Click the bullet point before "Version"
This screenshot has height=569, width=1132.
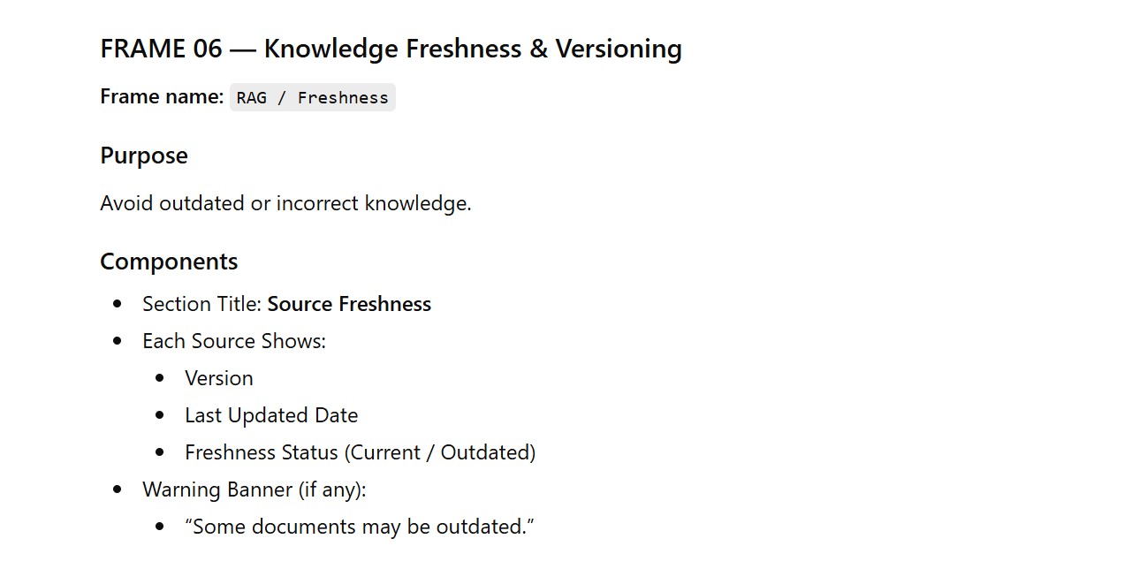point(160,378)
